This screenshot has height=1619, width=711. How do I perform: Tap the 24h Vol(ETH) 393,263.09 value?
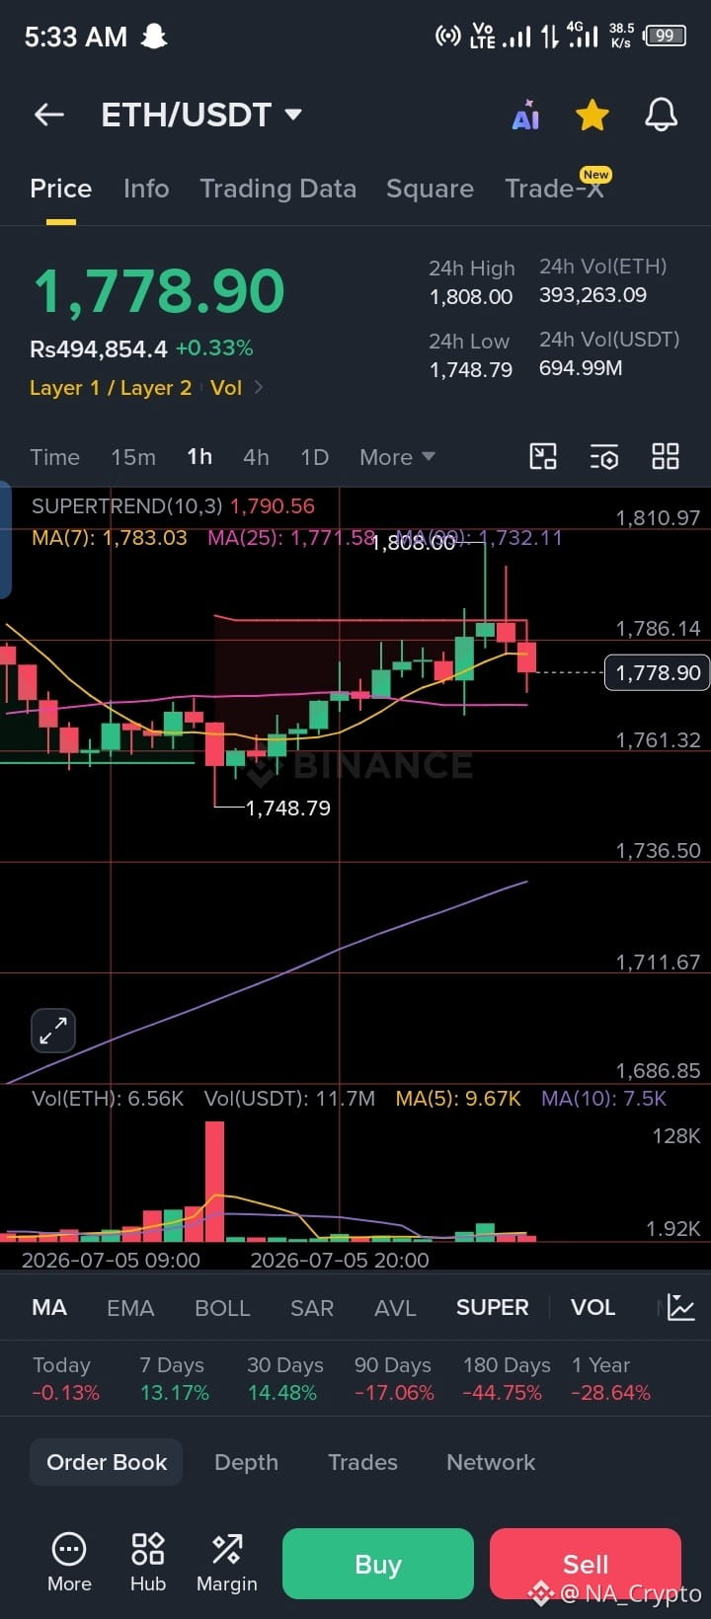point(592,295)
